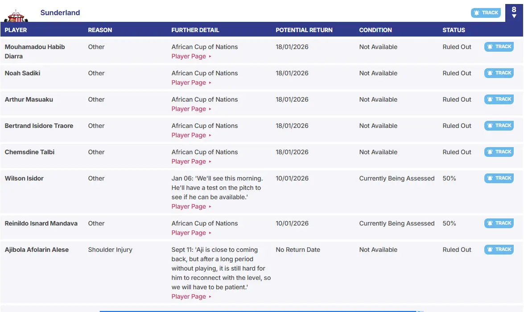This screenshot has height=312, width=524.
Task: Select the Chemsdine Talbi player name
Action: (x=29, y=152)
